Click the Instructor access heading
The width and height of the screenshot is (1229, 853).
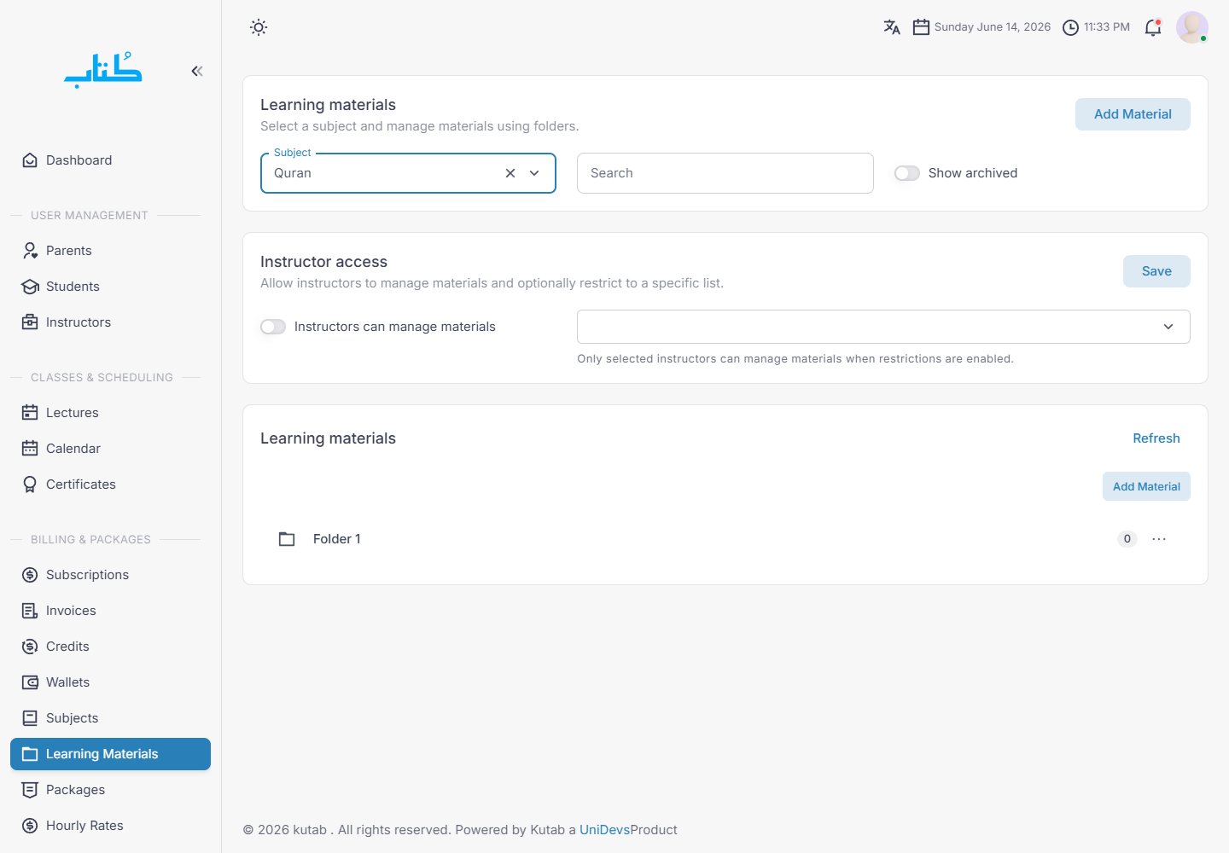323,262
